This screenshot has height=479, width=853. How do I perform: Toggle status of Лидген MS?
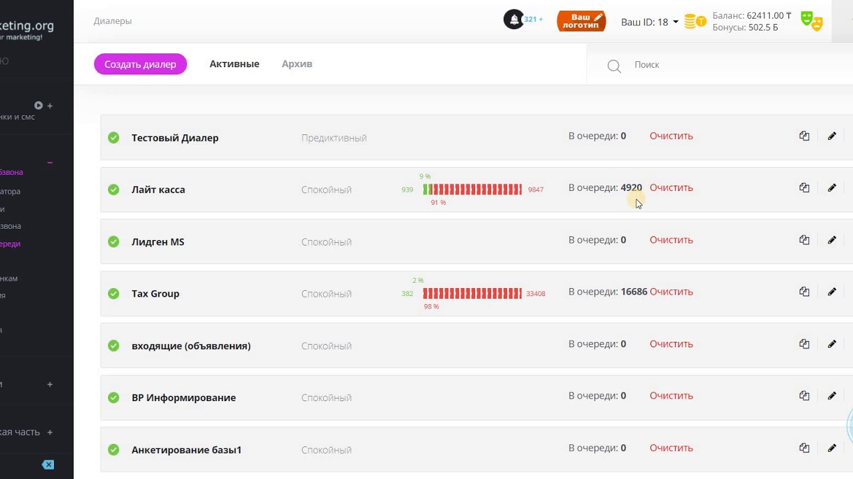(x=113, y=241)
